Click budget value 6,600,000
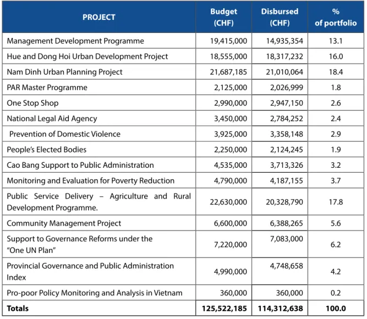 [x=231, y=223]
